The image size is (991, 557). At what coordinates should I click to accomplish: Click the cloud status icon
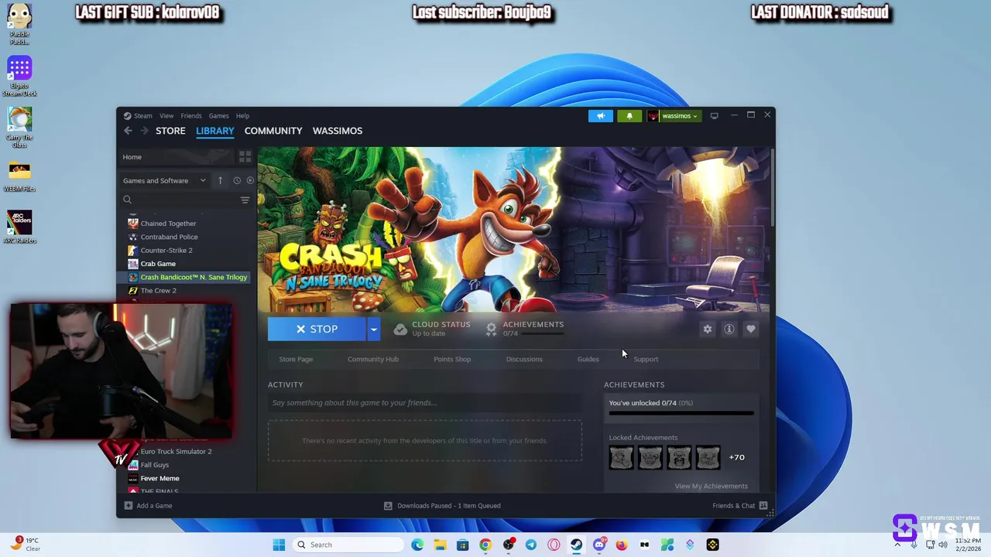399,330
